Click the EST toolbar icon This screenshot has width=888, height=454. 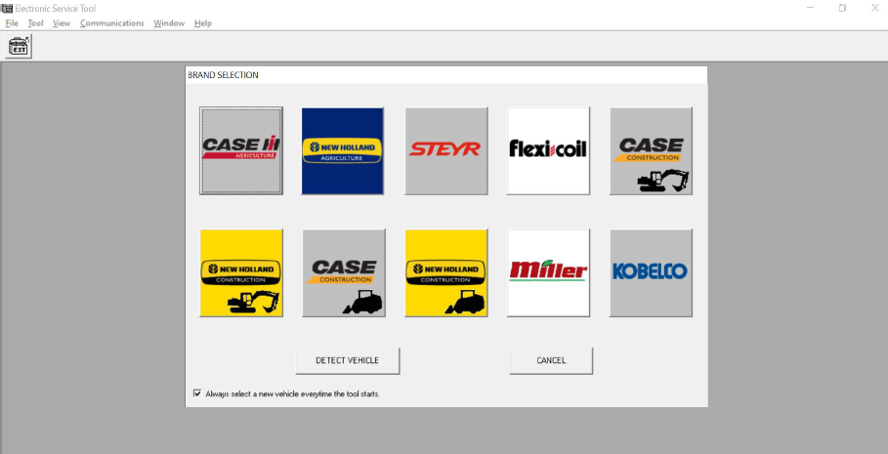tap(20, 46)
